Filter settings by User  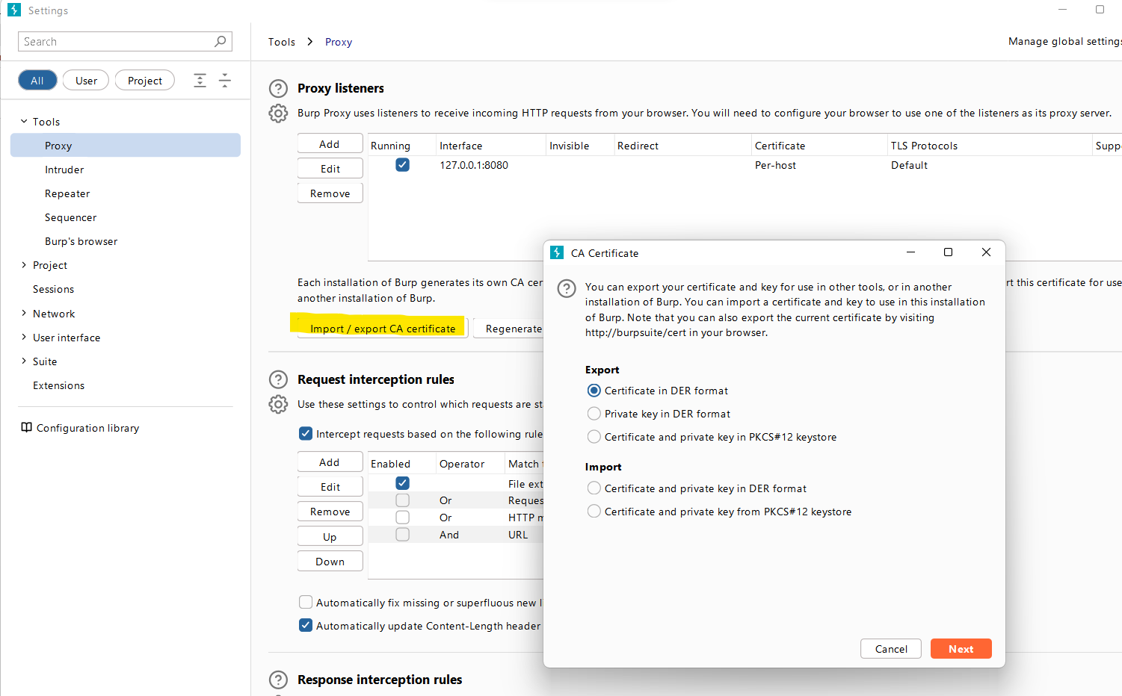click(86, 81)
